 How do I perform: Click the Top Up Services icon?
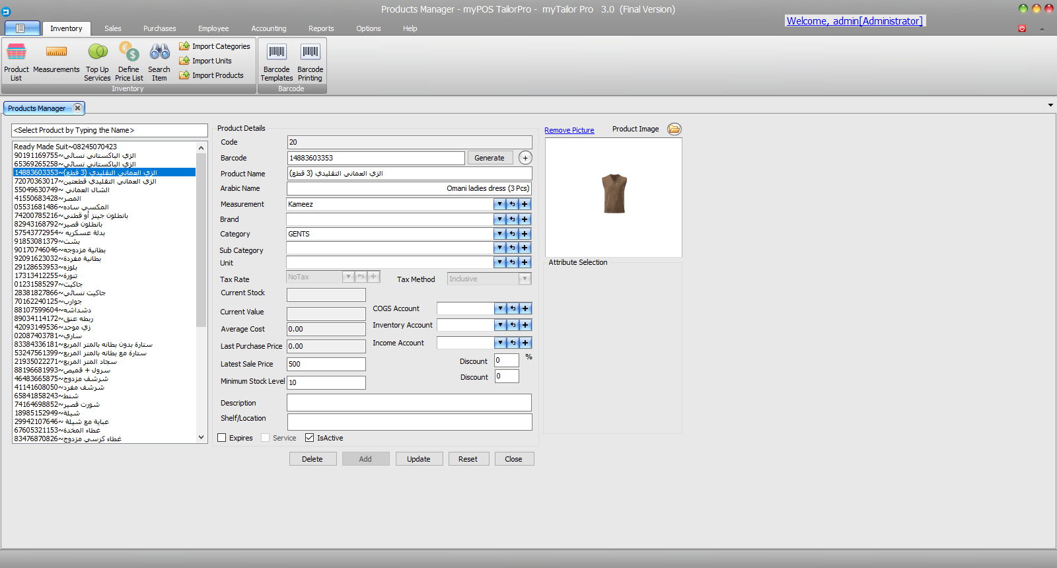[x=97, y=60]
